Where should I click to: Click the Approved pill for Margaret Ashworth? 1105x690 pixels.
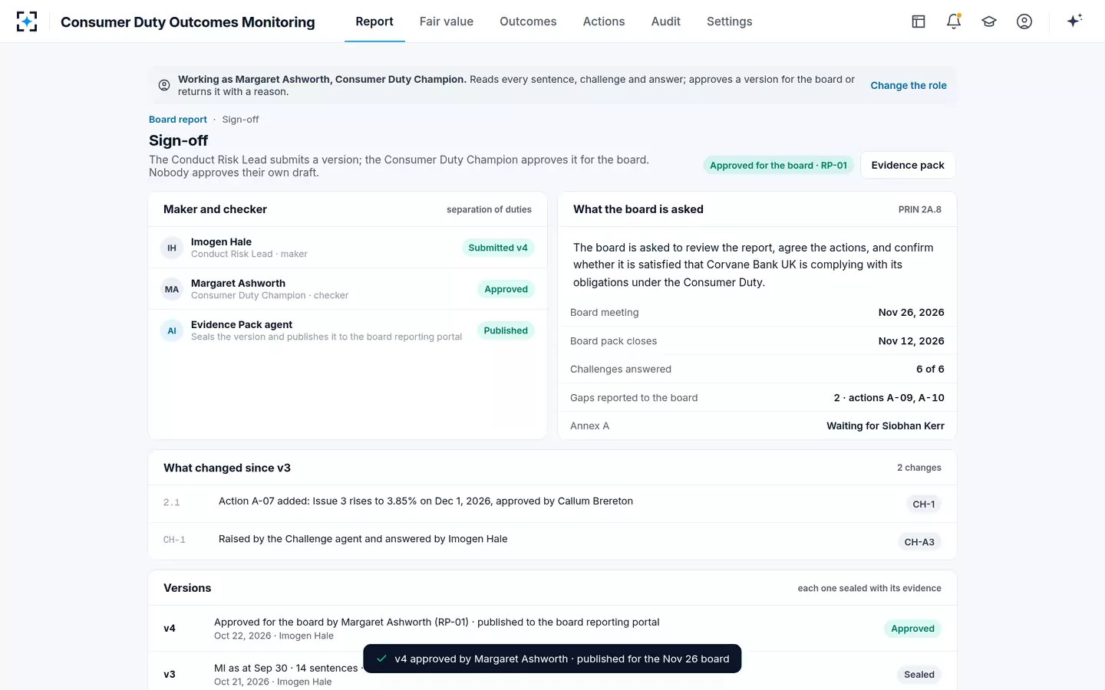(x=506, y=289)
